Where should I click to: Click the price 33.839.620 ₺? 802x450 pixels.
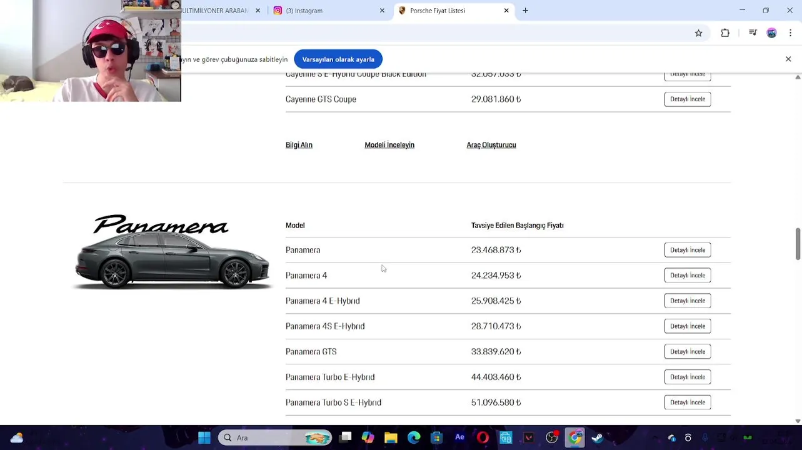[x=496, y=352]
